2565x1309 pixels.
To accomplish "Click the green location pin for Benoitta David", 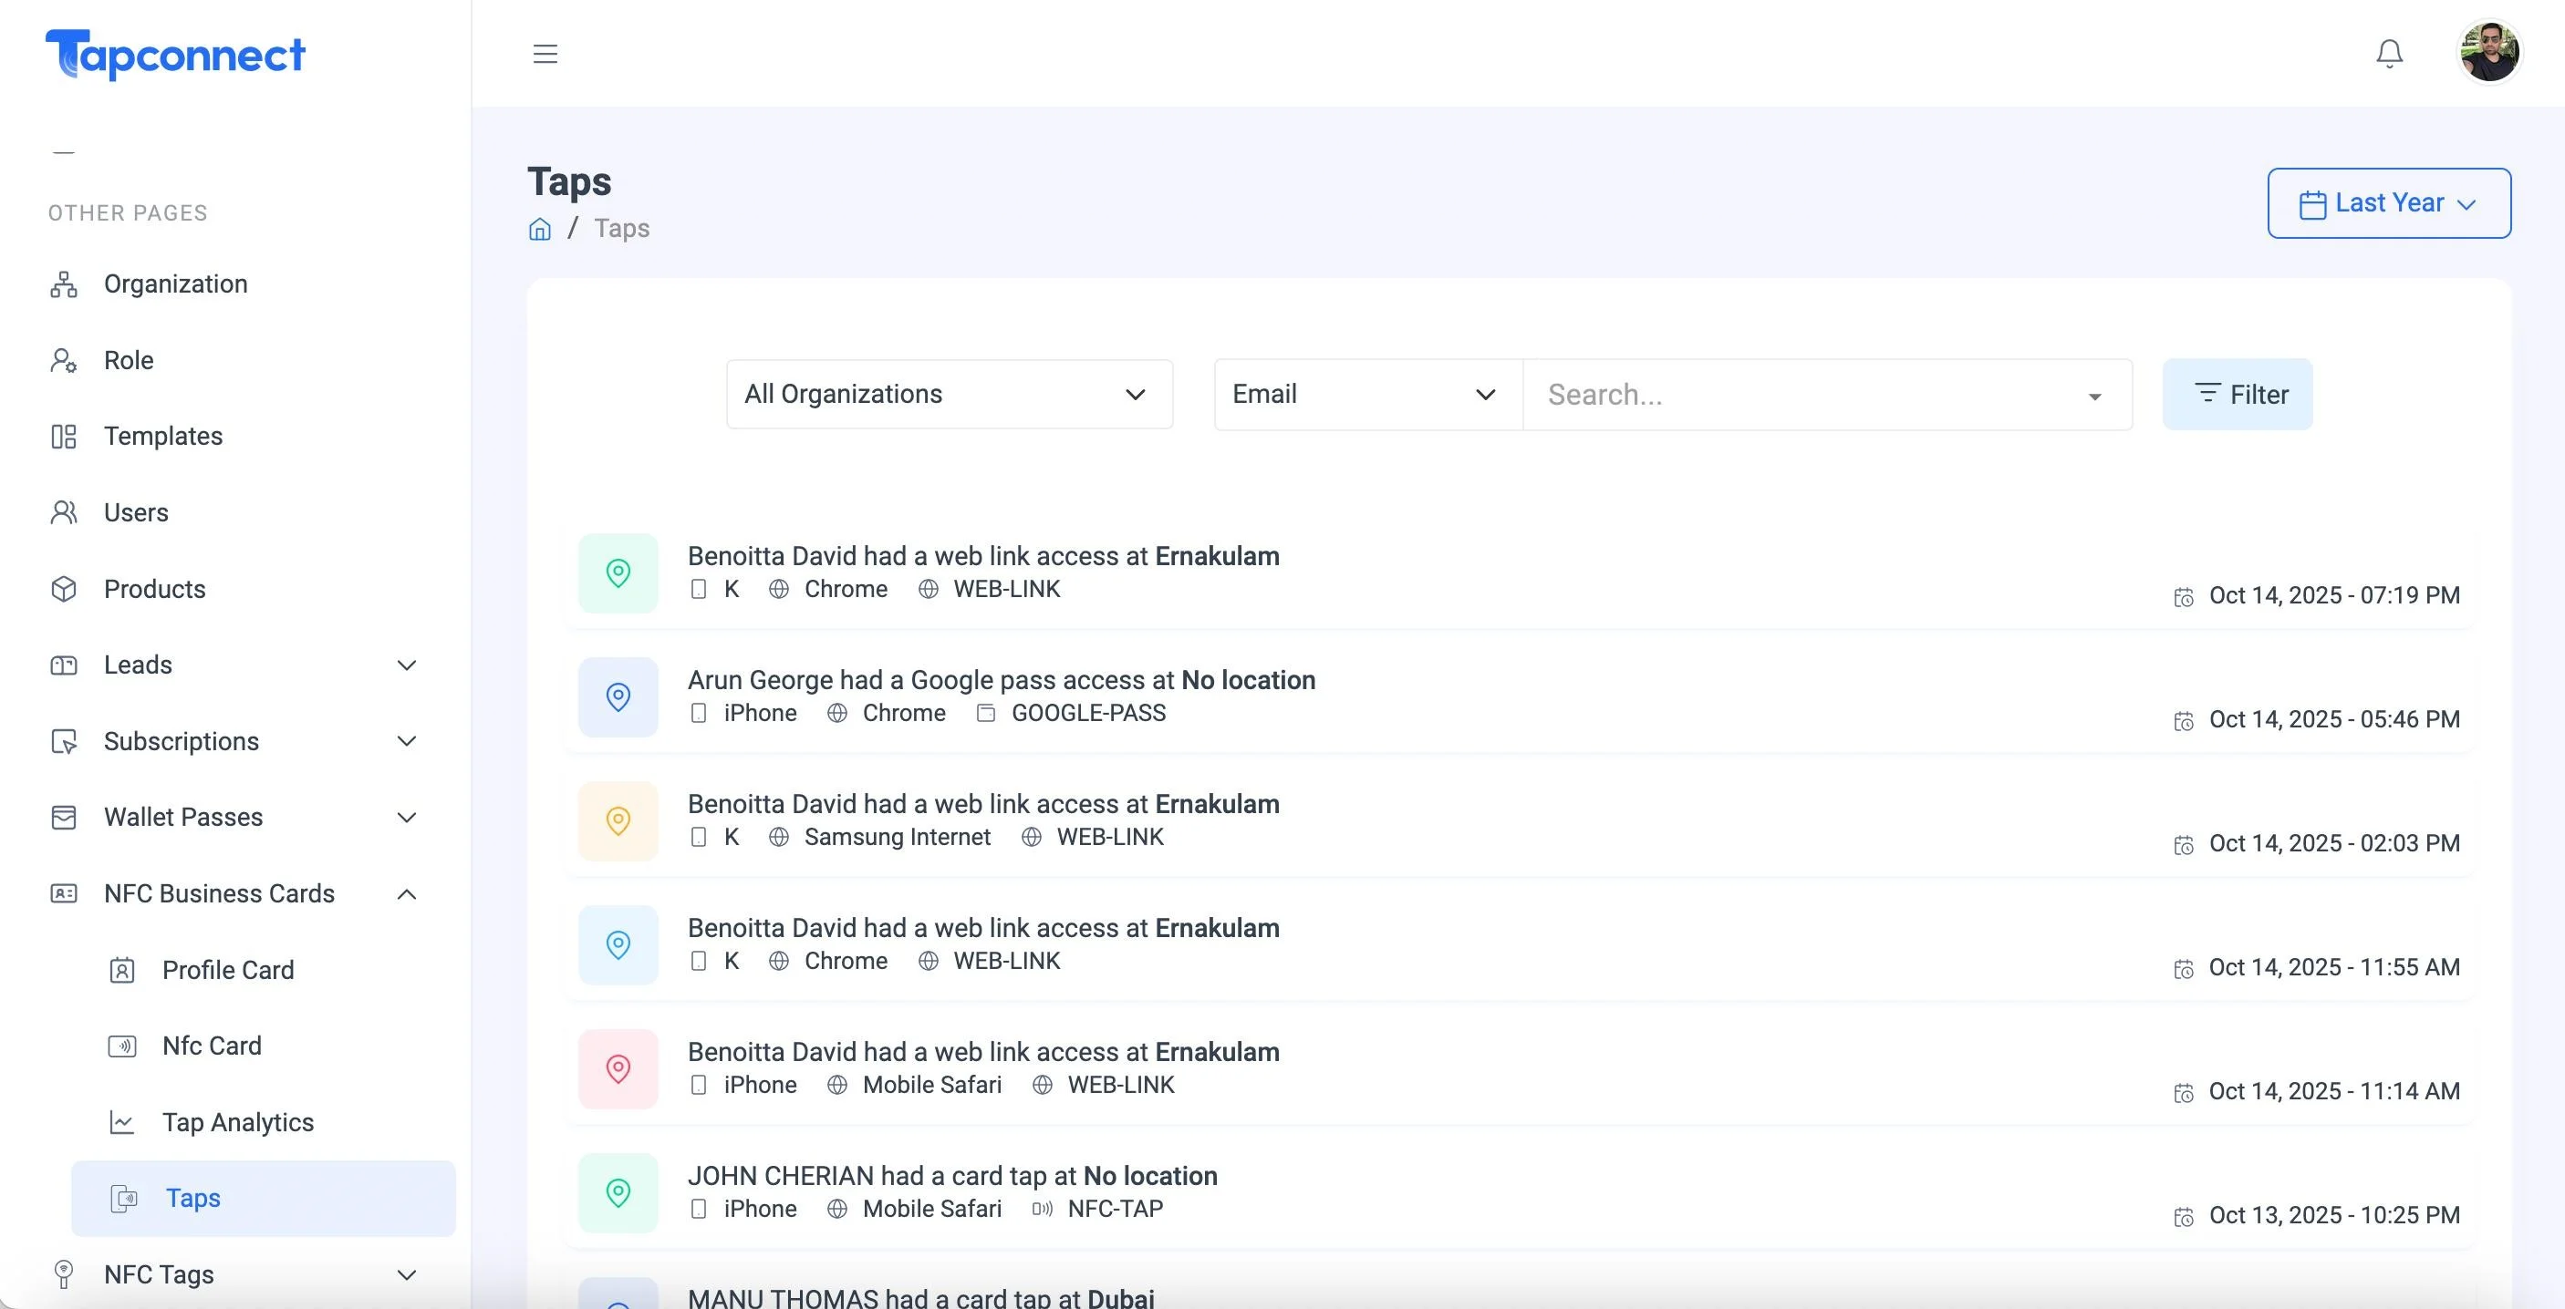I will (618, 572).
